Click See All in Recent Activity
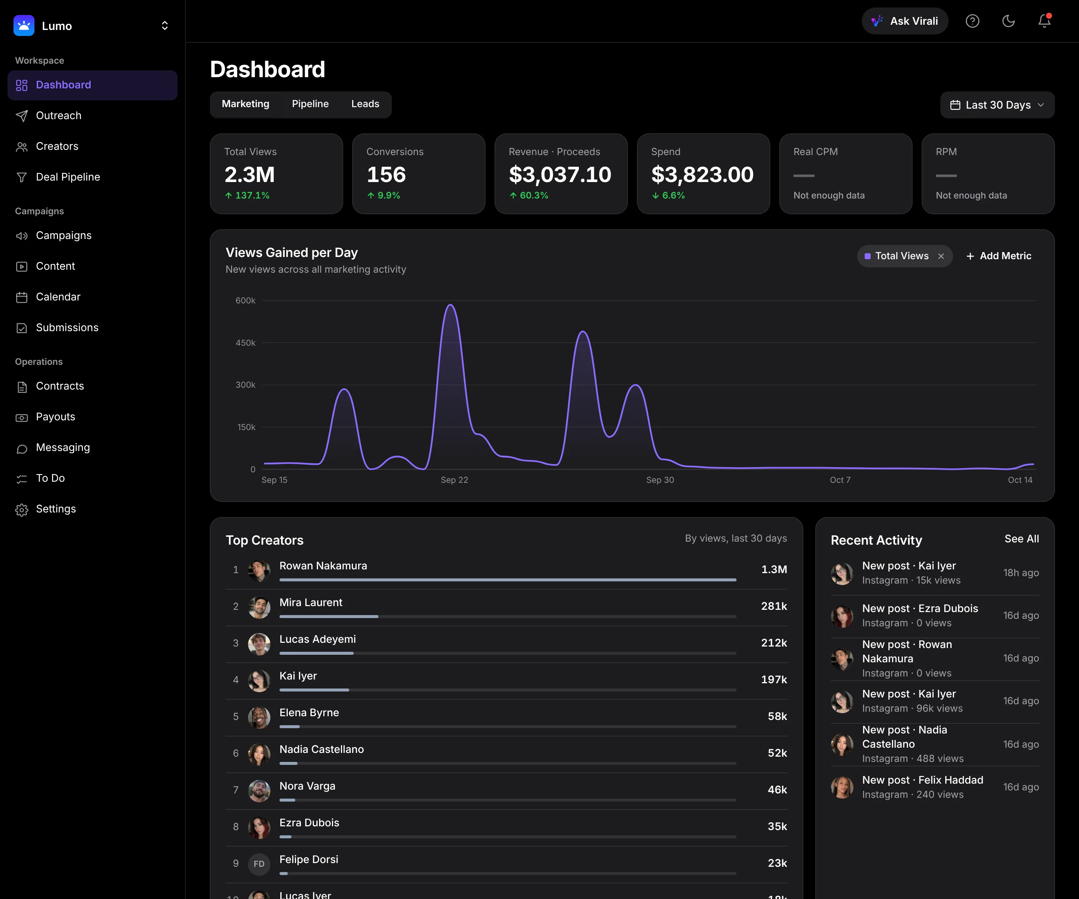Viewport: 1079px width, 899px height. coord(1021,539)
